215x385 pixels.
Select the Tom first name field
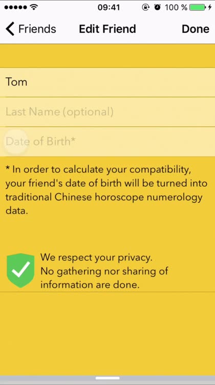pos(107,82)
